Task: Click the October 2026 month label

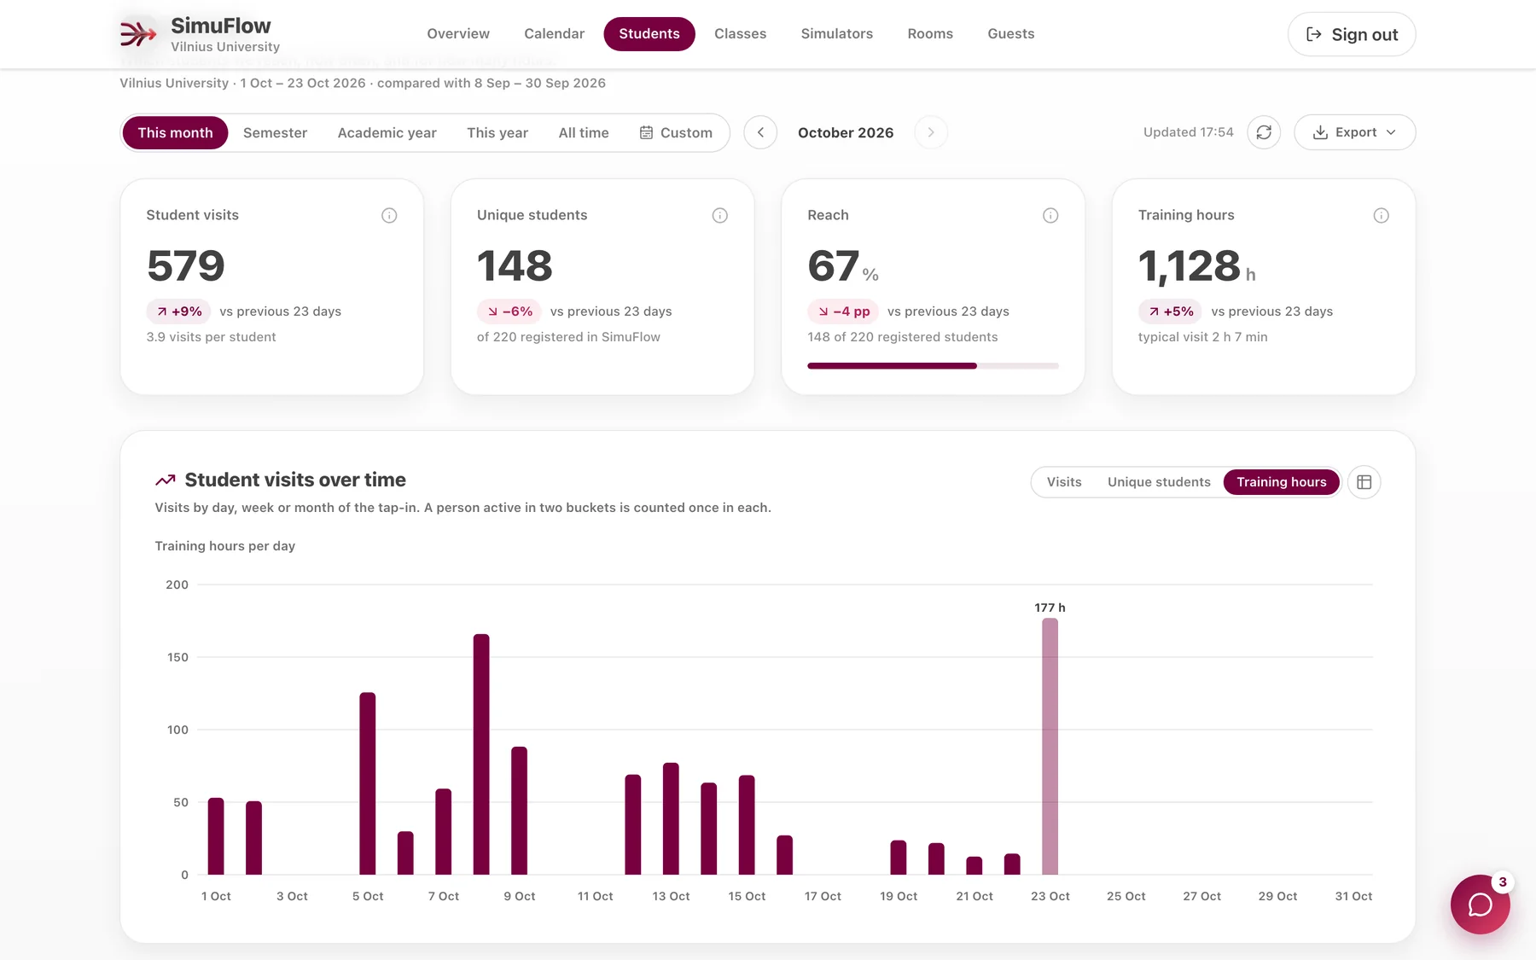Action: 846,132
